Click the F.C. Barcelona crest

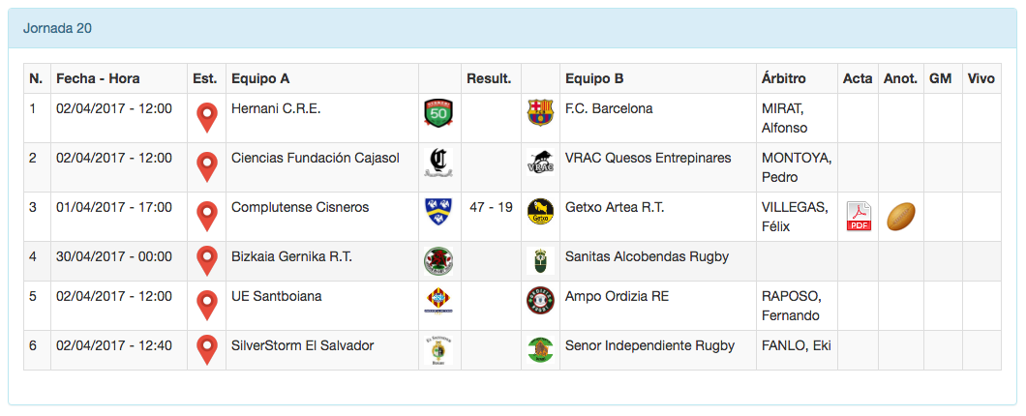point(539,113)
